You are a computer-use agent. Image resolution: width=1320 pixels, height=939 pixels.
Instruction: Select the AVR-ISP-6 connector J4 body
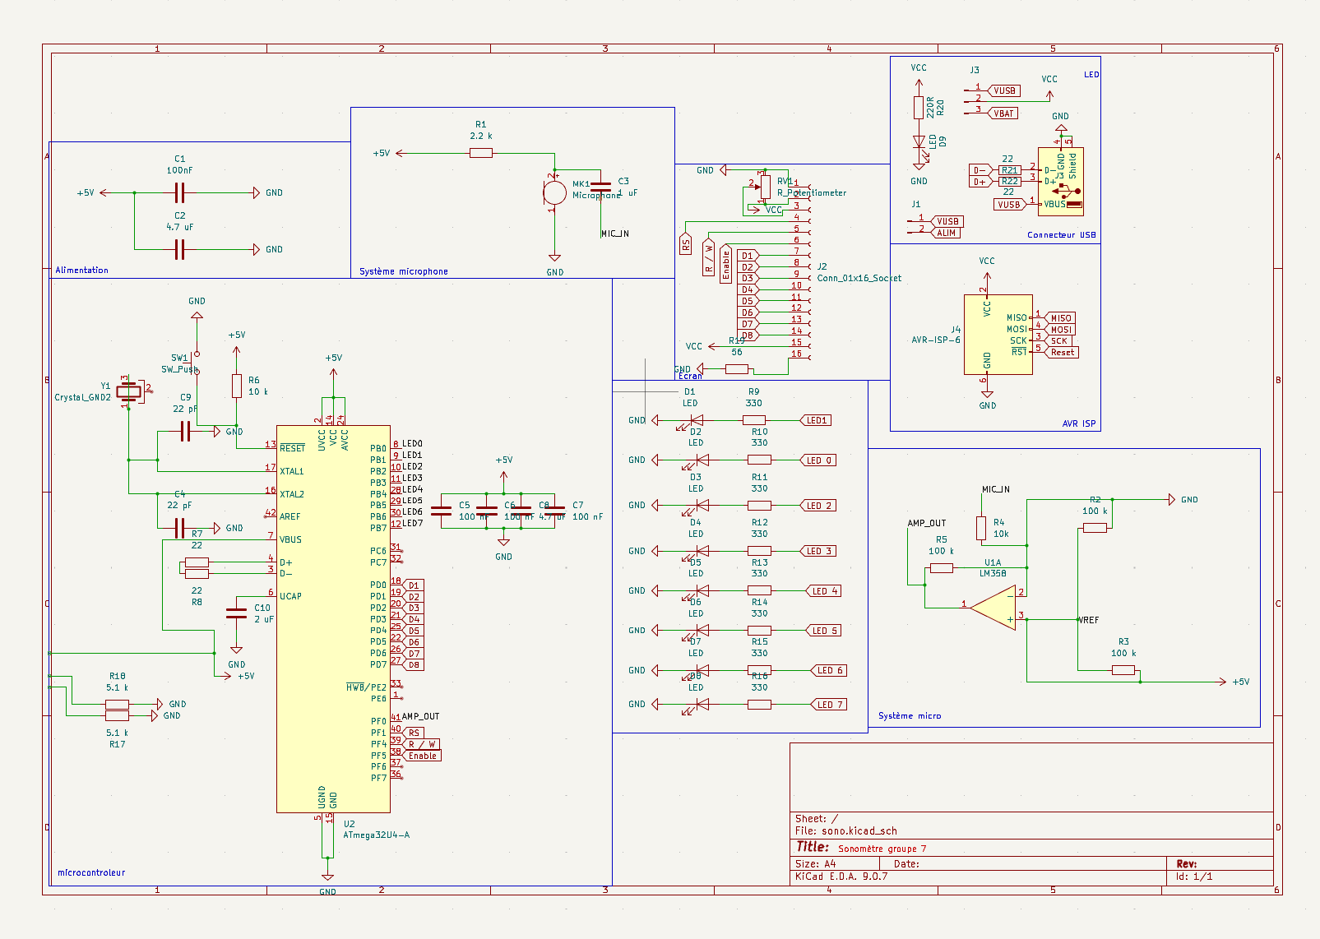click(x=998, y=335)
